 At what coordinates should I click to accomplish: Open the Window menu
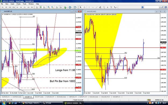click(31, 4)
